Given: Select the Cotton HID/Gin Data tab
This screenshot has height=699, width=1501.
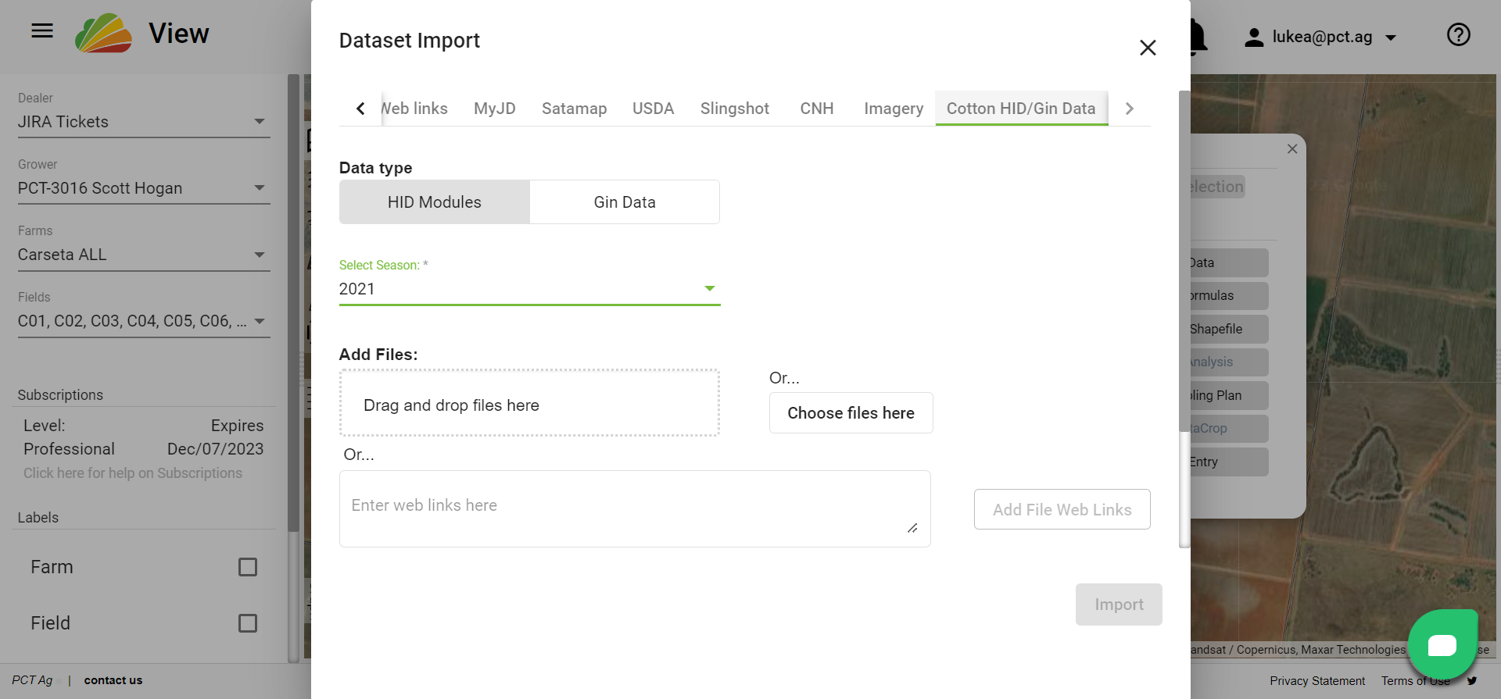Looking at the screenshot, I should [x=1021, y=109].
